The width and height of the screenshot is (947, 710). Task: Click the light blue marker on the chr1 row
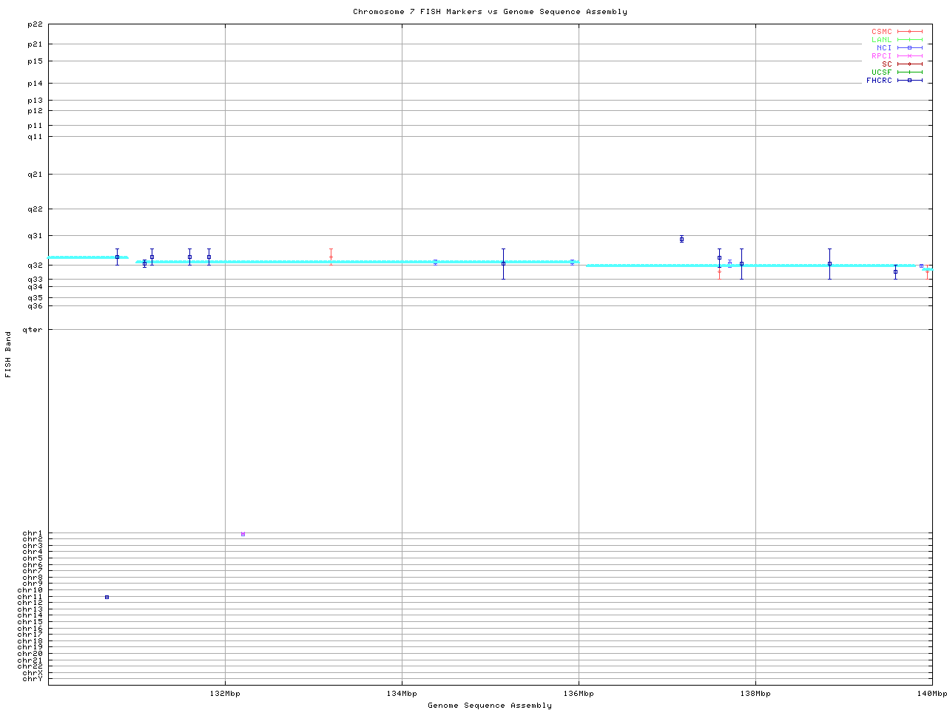tap(243, 534)
